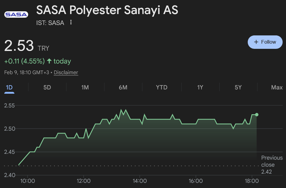
Task: Click the SASA Polyester Sanayi AS title
Action: [107, 10]
